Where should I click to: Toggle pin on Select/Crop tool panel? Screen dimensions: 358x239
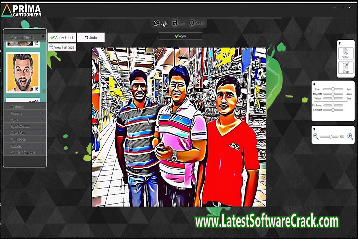coord(340,44)
